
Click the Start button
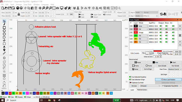point(173,62)
